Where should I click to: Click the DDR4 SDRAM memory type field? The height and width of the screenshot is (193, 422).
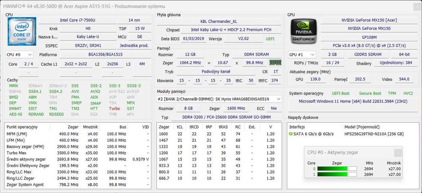257,54
